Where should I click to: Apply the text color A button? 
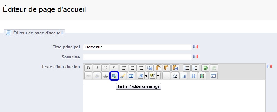[x=141, y=76]
